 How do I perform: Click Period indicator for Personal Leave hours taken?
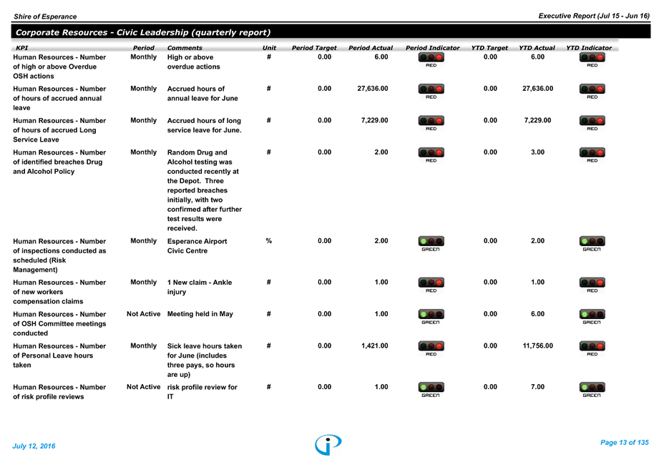coord(431,348)
